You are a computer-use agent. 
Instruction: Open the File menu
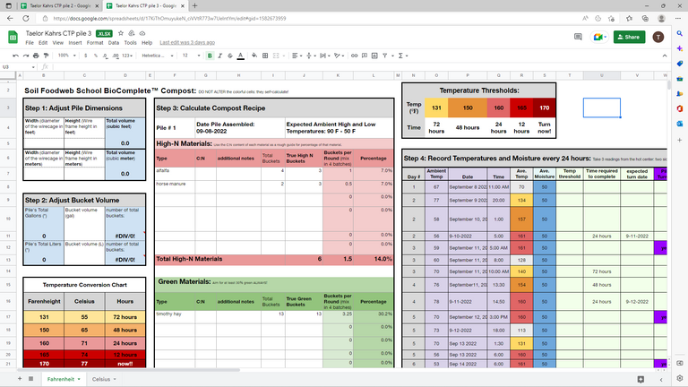(x=30, y=43)
